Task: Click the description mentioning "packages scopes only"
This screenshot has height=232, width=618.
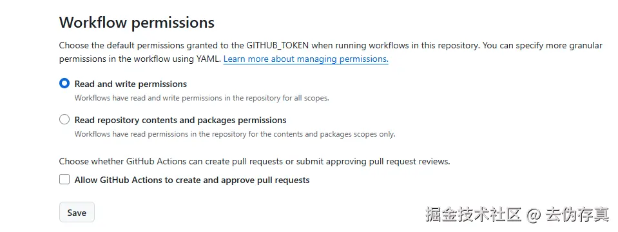Action: pos(235,134)
